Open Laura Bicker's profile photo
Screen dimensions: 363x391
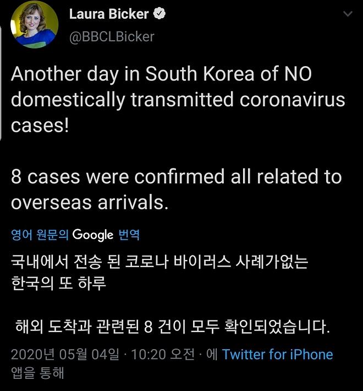(34, 25)
